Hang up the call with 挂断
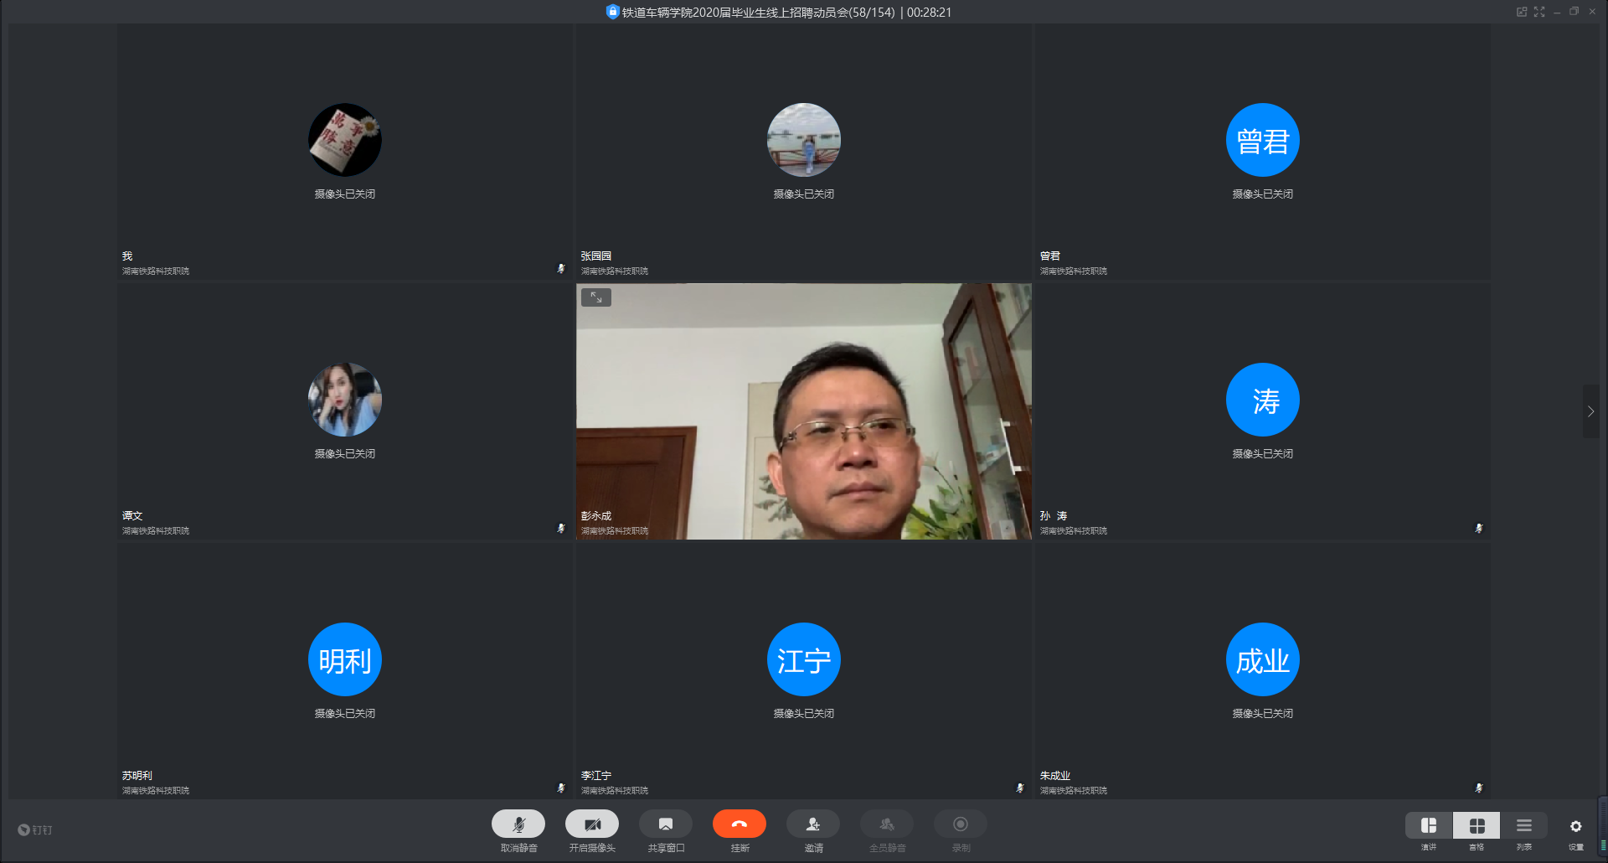 (740, 824)
